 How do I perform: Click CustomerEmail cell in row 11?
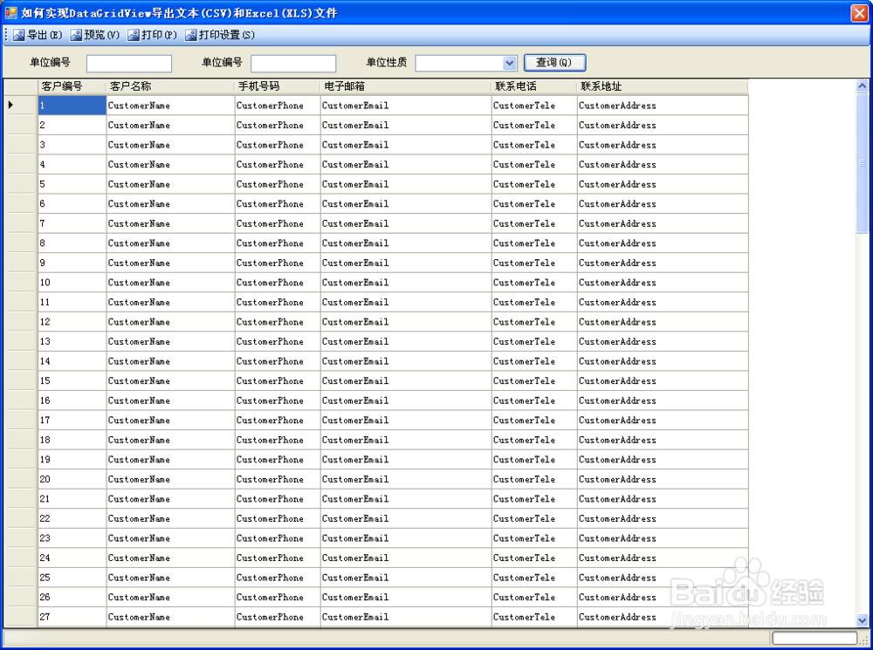click(406, 302)
